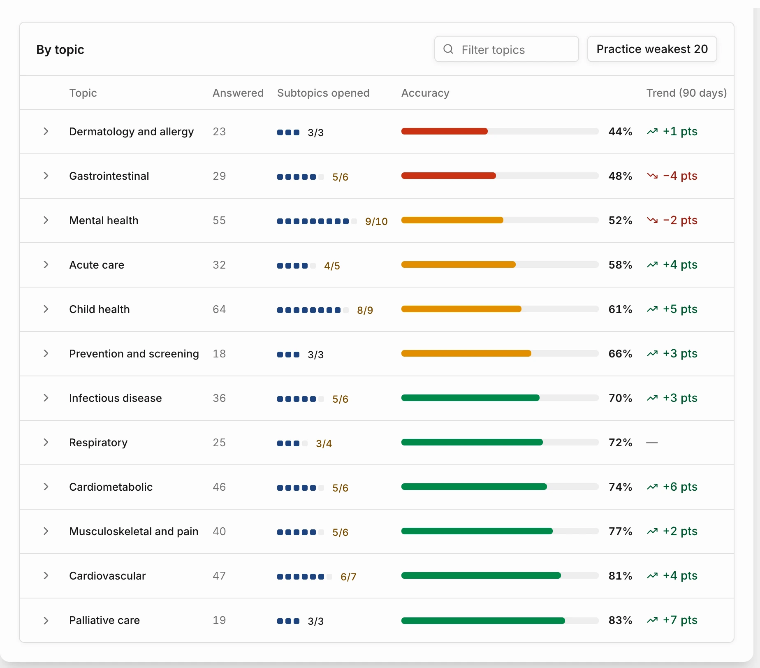This screenshot has width=760, height=668.
Task: Expand the Prevention and screening row
Action: coord(46,354)
